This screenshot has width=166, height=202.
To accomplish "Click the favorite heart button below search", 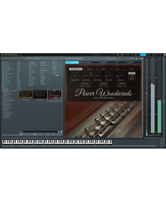I will (x=22, y=134).
